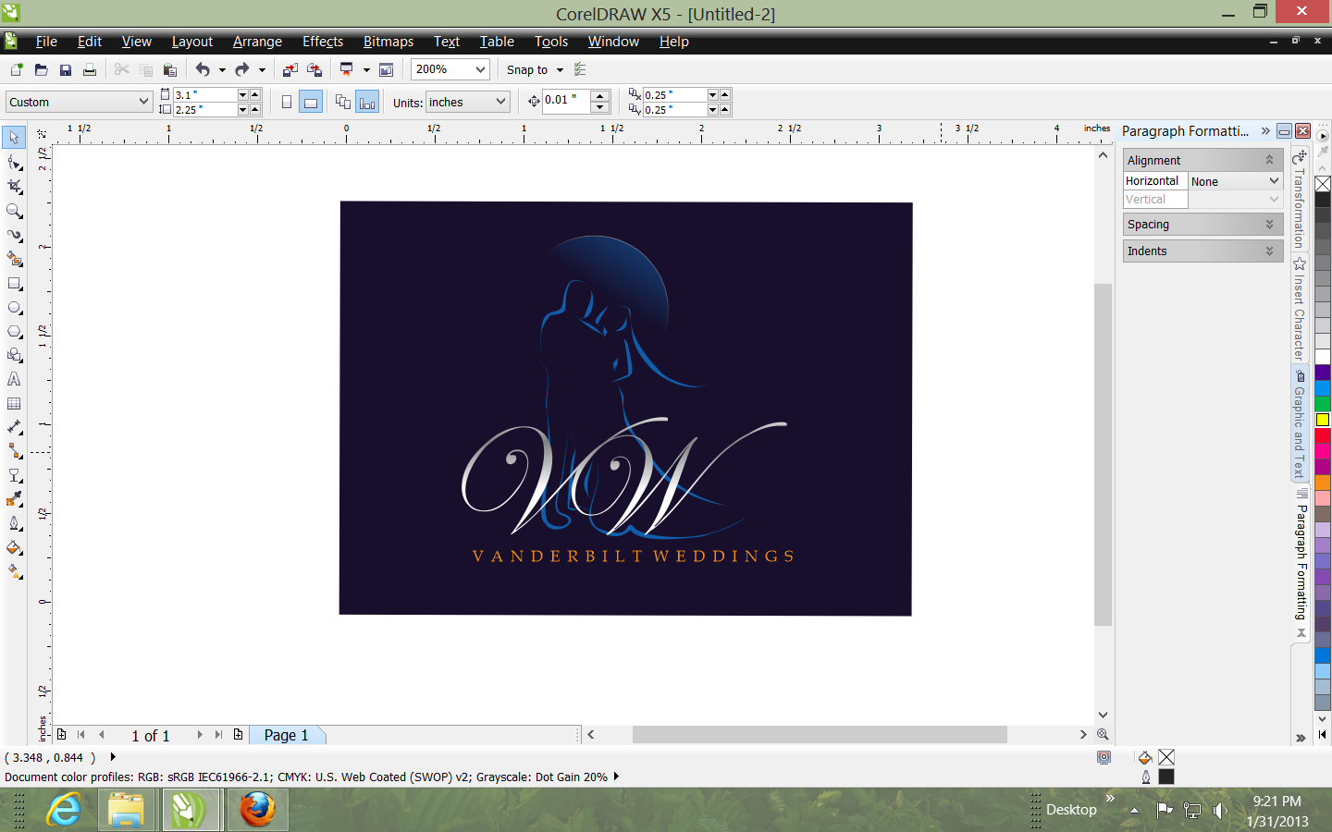The width and height of the screenshot is (1332, 832).
Task: Click the Save icon in toolbar
Action: pos(66,70)
